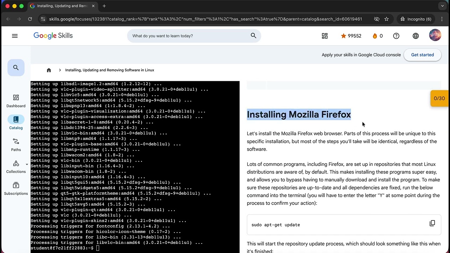Open the language globe icon

[x=416, y=36]
